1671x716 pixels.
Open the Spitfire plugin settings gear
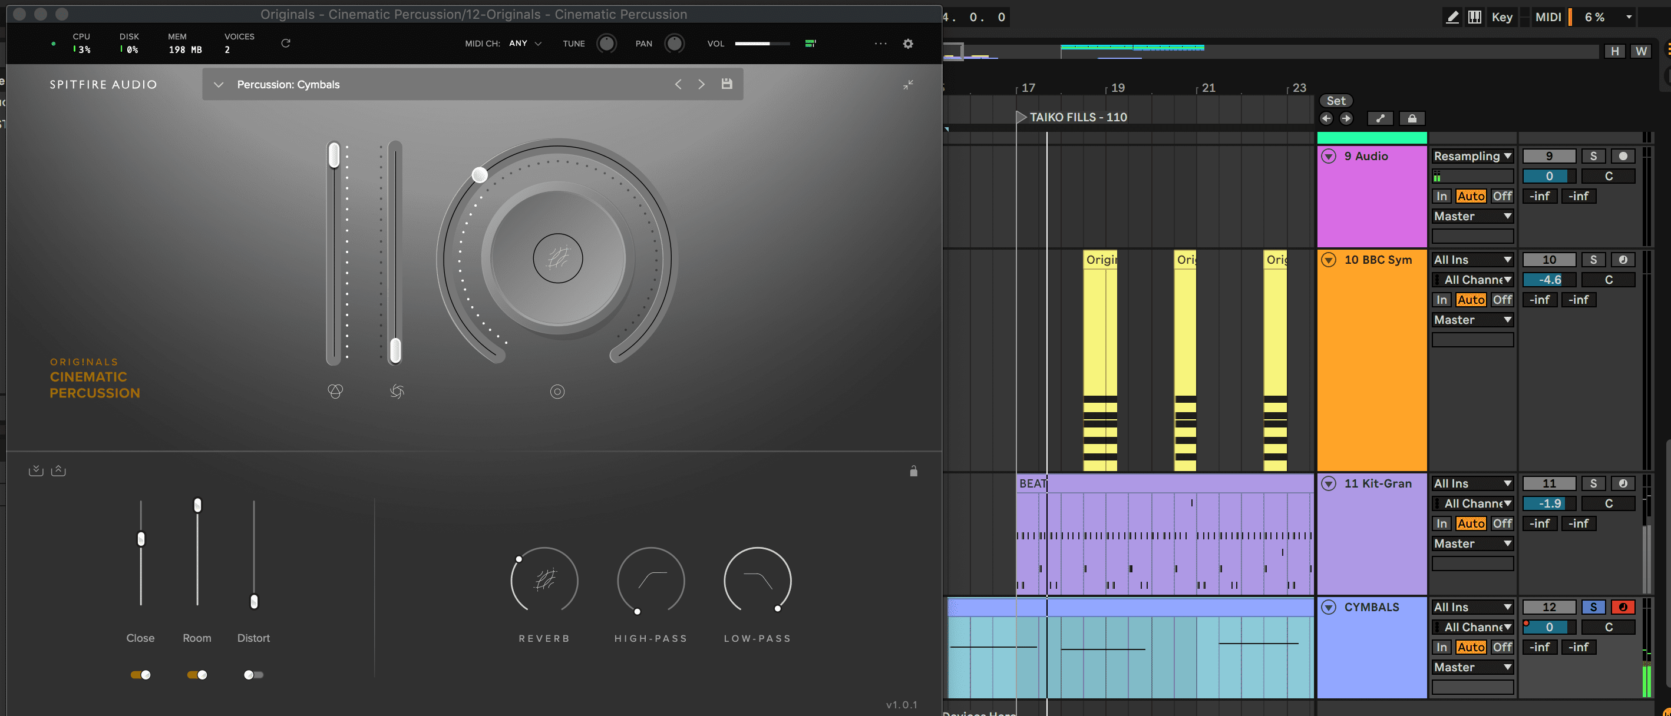pos(907,44)
